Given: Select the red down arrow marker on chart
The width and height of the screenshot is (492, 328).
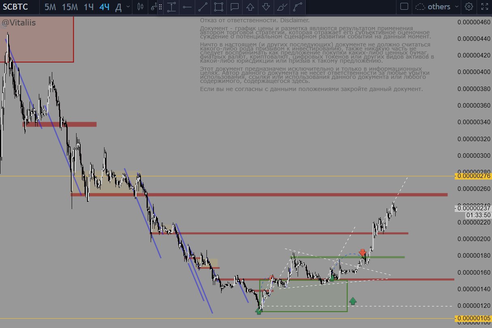Looking at the screenshot, I should [x=363, y=253].
